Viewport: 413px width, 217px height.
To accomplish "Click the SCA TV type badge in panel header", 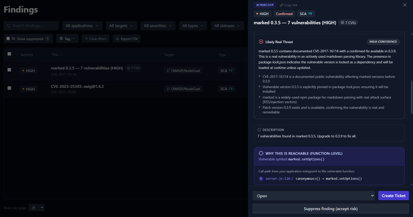I will pyautogui.click(x=306, y=14).
